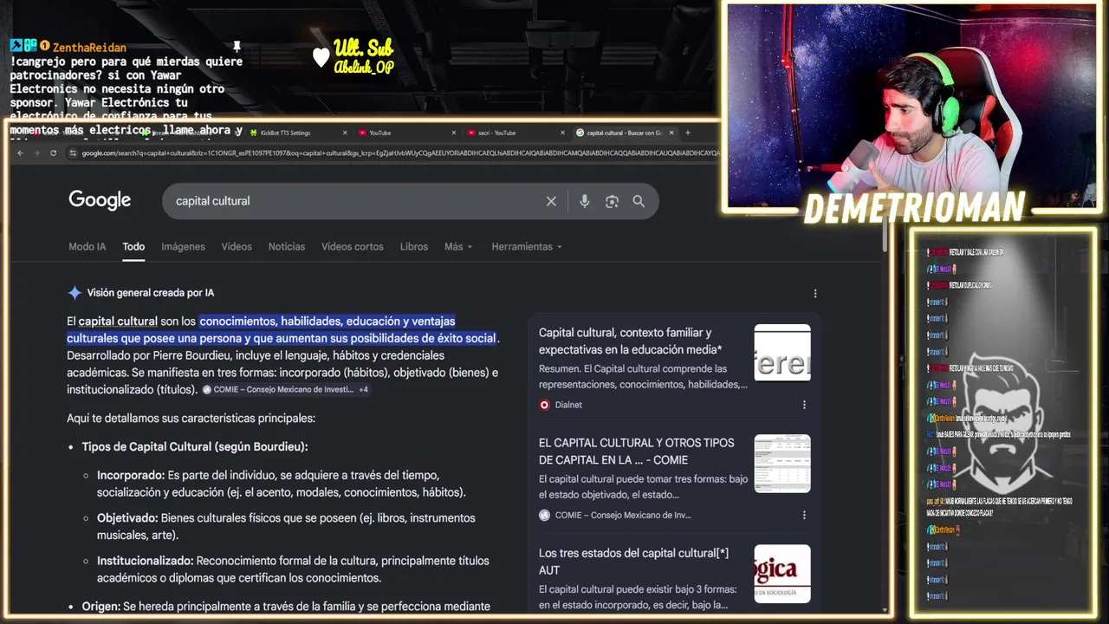
Task: Click the thumbnail of the Los tres estados result
Action: tap(782, 573)
